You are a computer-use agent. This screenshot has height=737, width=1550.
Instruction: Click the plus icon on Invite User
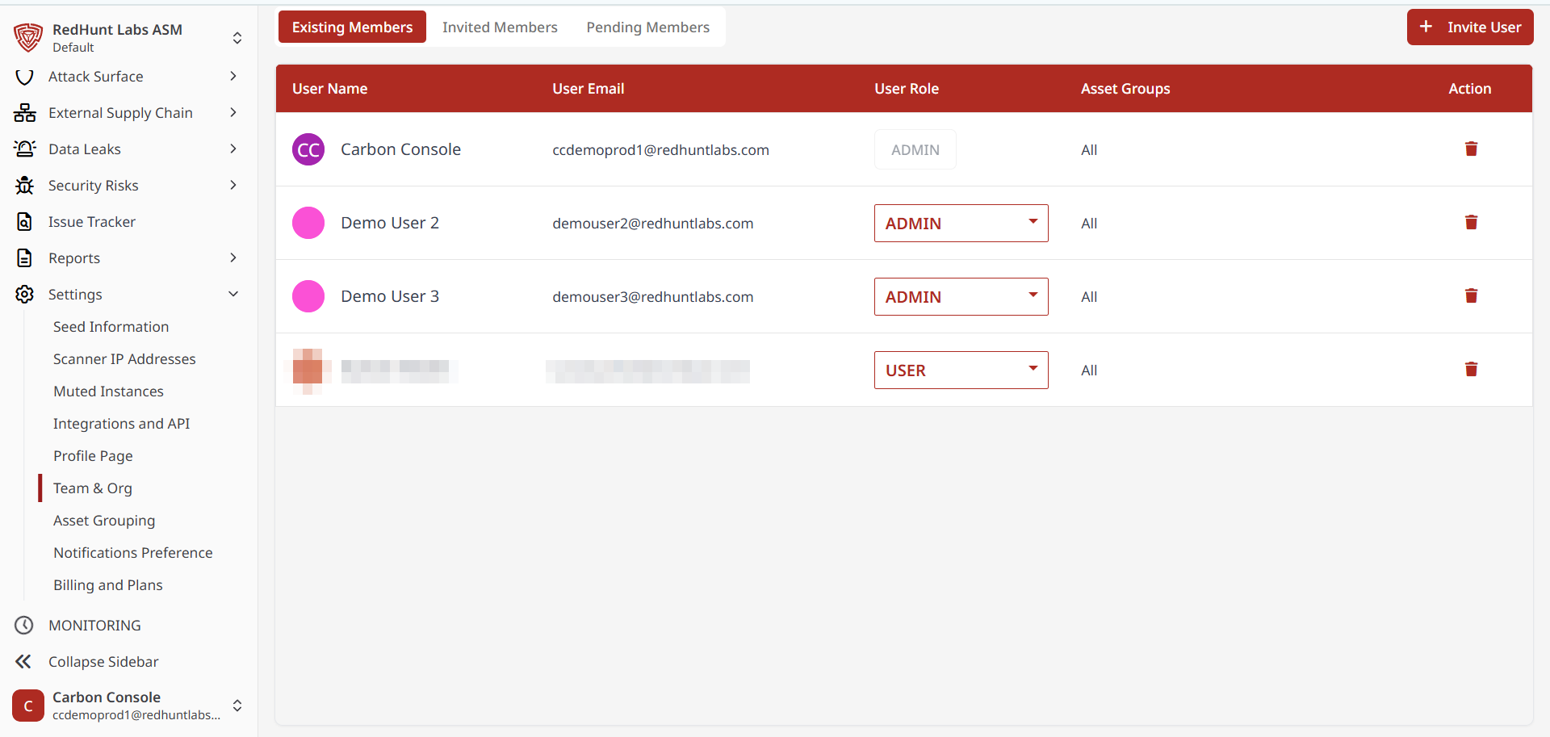coord(1426,27)
